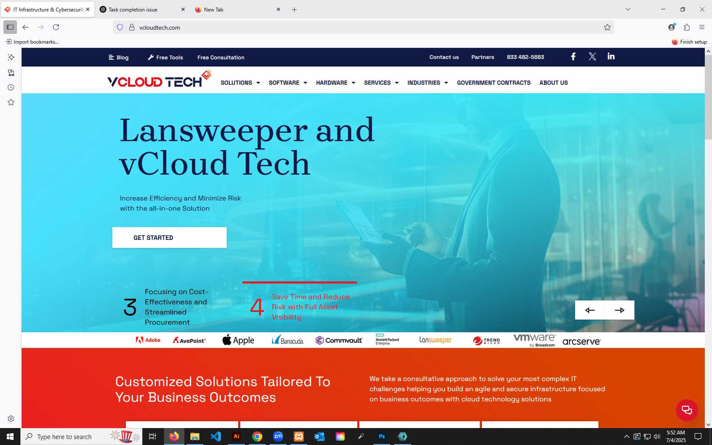Screen dimensions: 712x445
Task: Expand the SERVICES dropdown menu
Action: 381,83
